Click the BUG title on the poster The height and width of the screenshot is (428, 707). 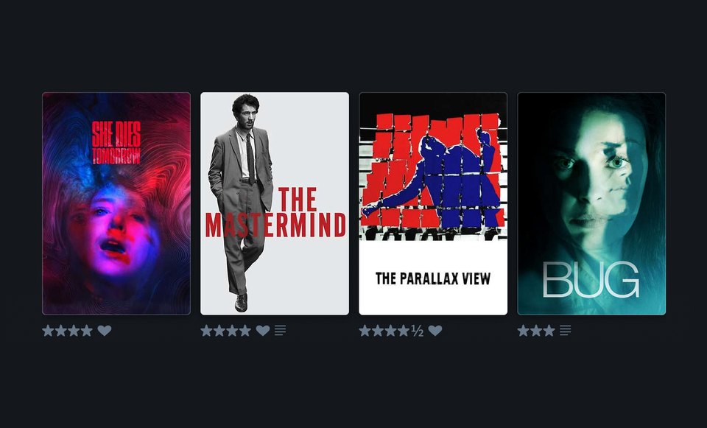point(591,280)
